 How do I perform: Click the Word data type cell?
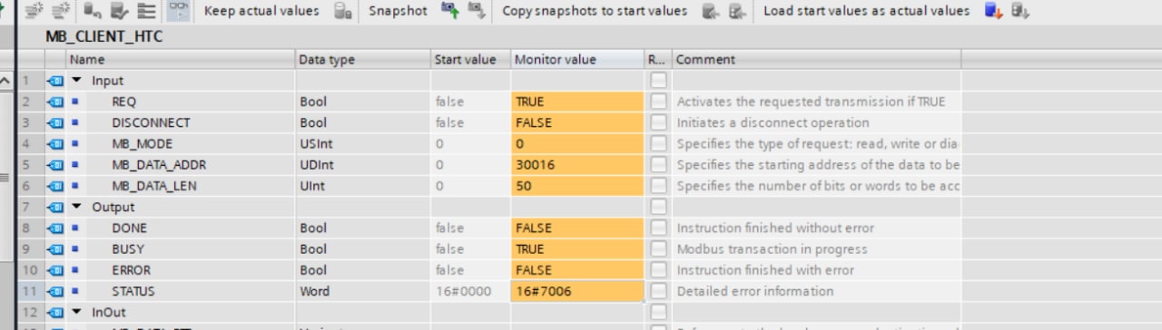coord(363,291)
